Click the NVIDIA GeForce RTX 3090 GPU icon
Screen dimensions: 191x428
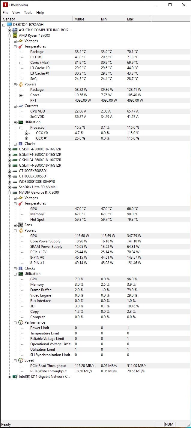[15, 192]
